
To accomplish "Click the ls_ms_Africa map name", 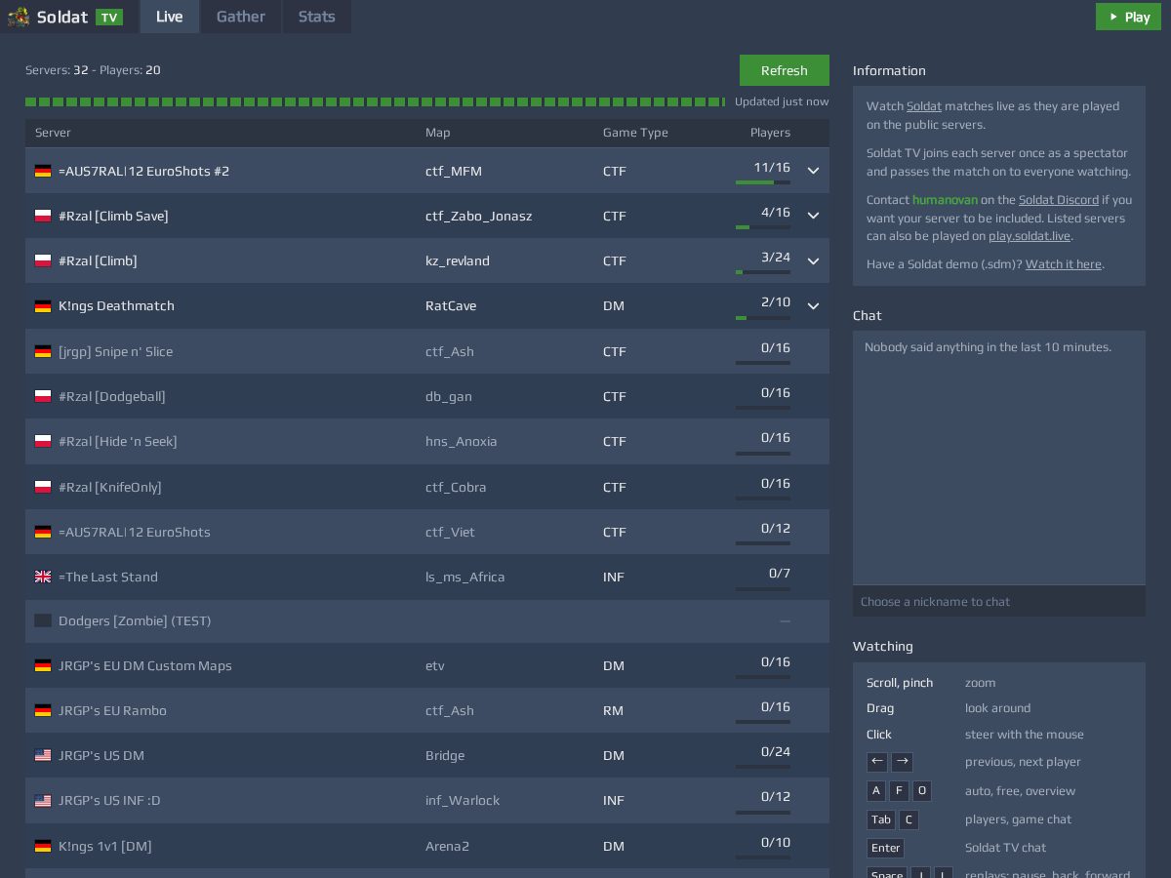I will coord(465,577).
